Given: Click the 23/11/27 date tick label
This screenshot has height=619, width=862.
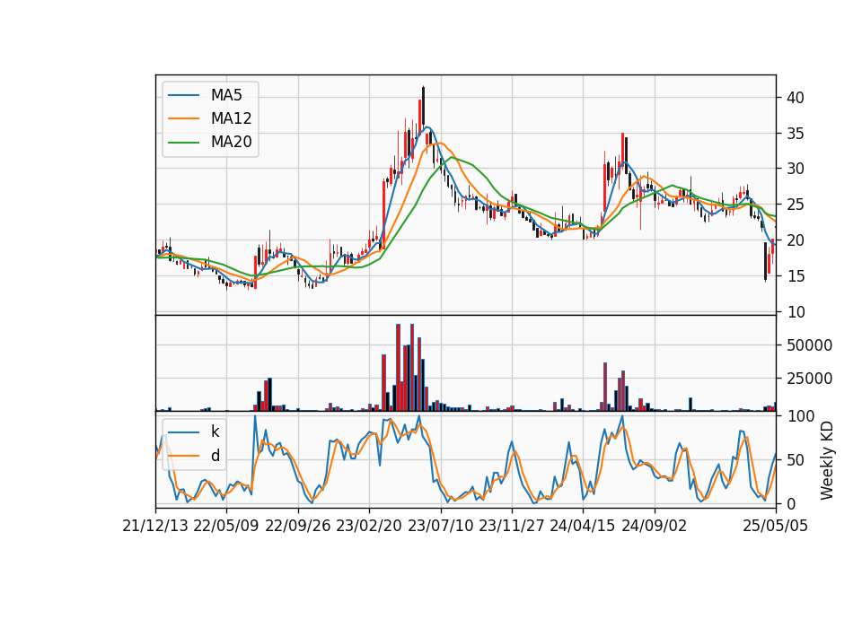Looking at the screenshot, I should tap(511, 527).
